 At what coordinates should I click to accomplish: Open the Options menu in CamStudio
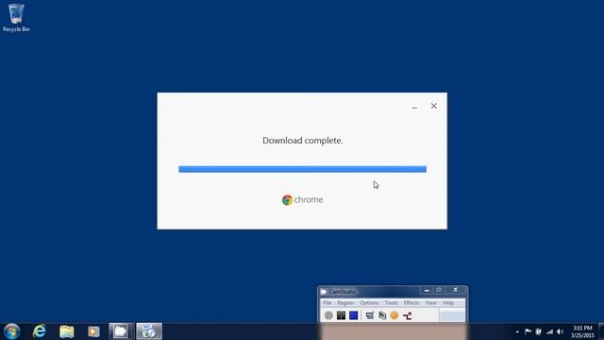click(369, 303)
